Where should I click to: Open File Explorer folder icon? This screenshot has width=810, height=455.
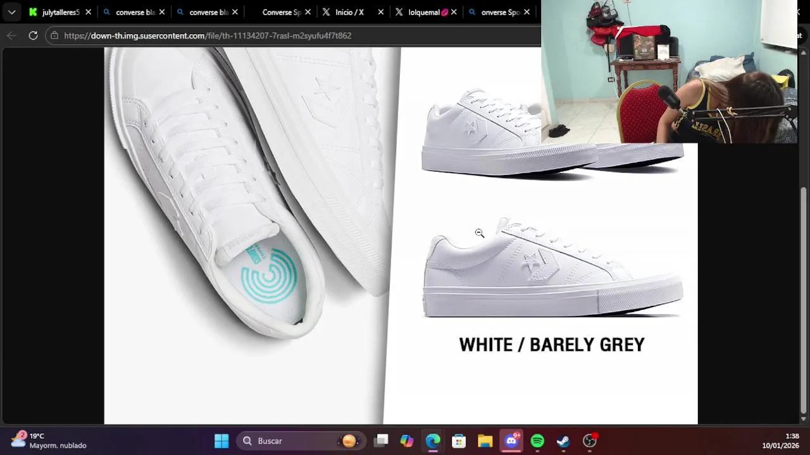tap(485, 441)
